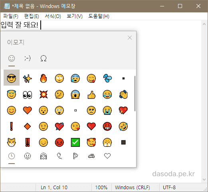Open the people emoji category
The height and width of the screenshot is (192, 208).
44,156
